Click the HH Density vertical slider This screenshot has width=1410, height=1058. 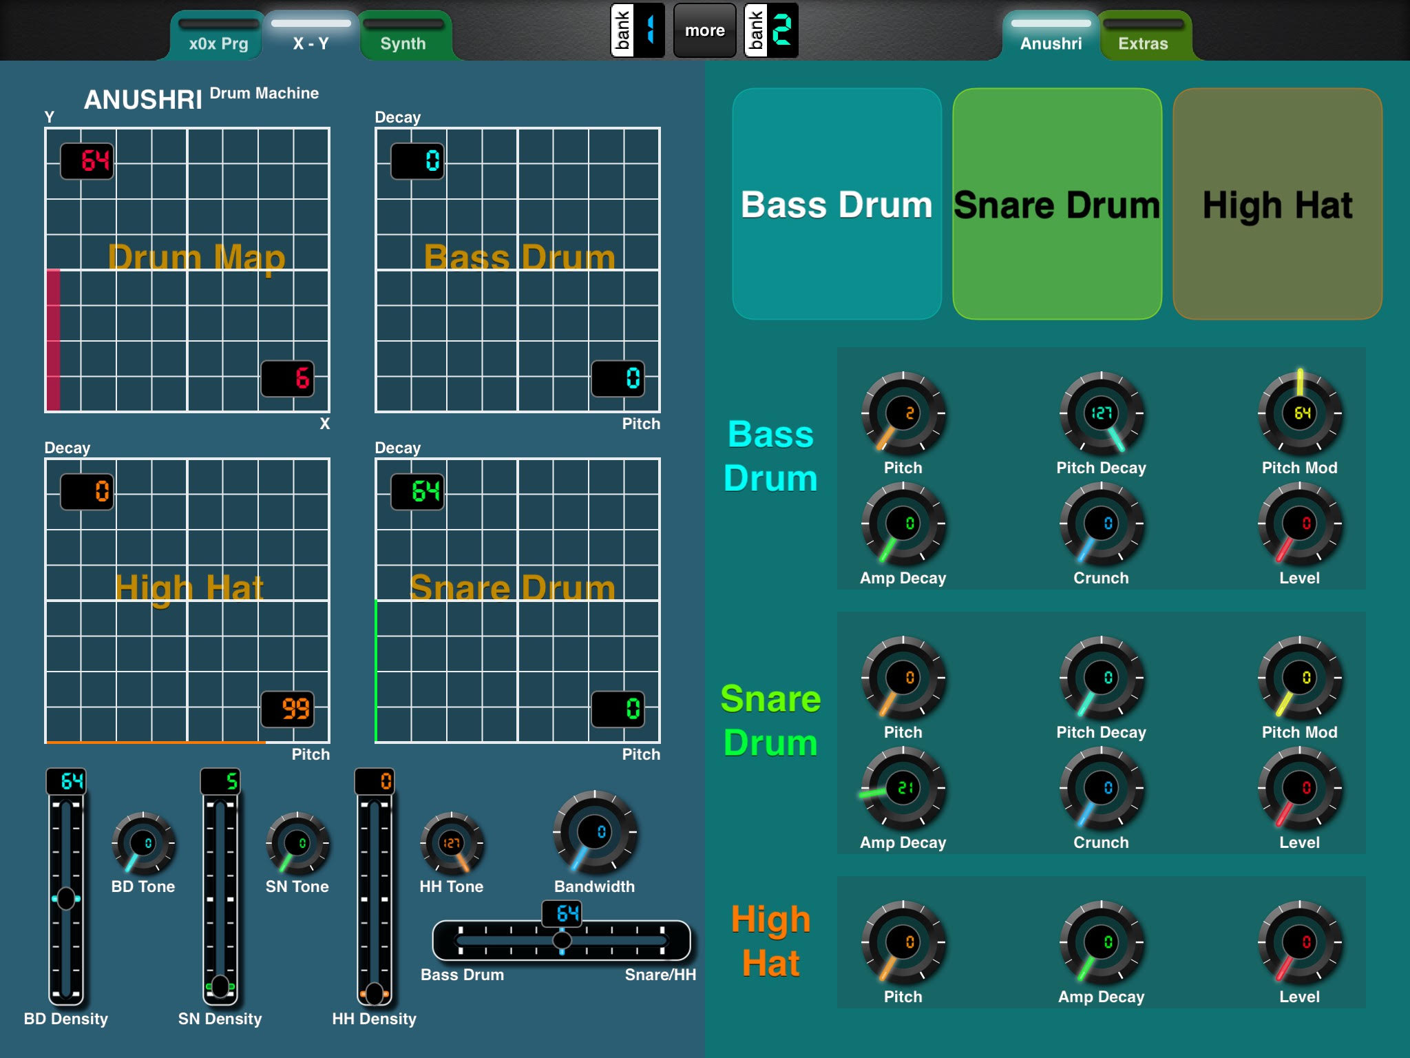[x=375, y=900]
